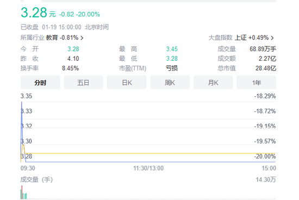This screenshot has height=200, width=299.
Task: Click the 09:30 time axis label
Action: 28,168
